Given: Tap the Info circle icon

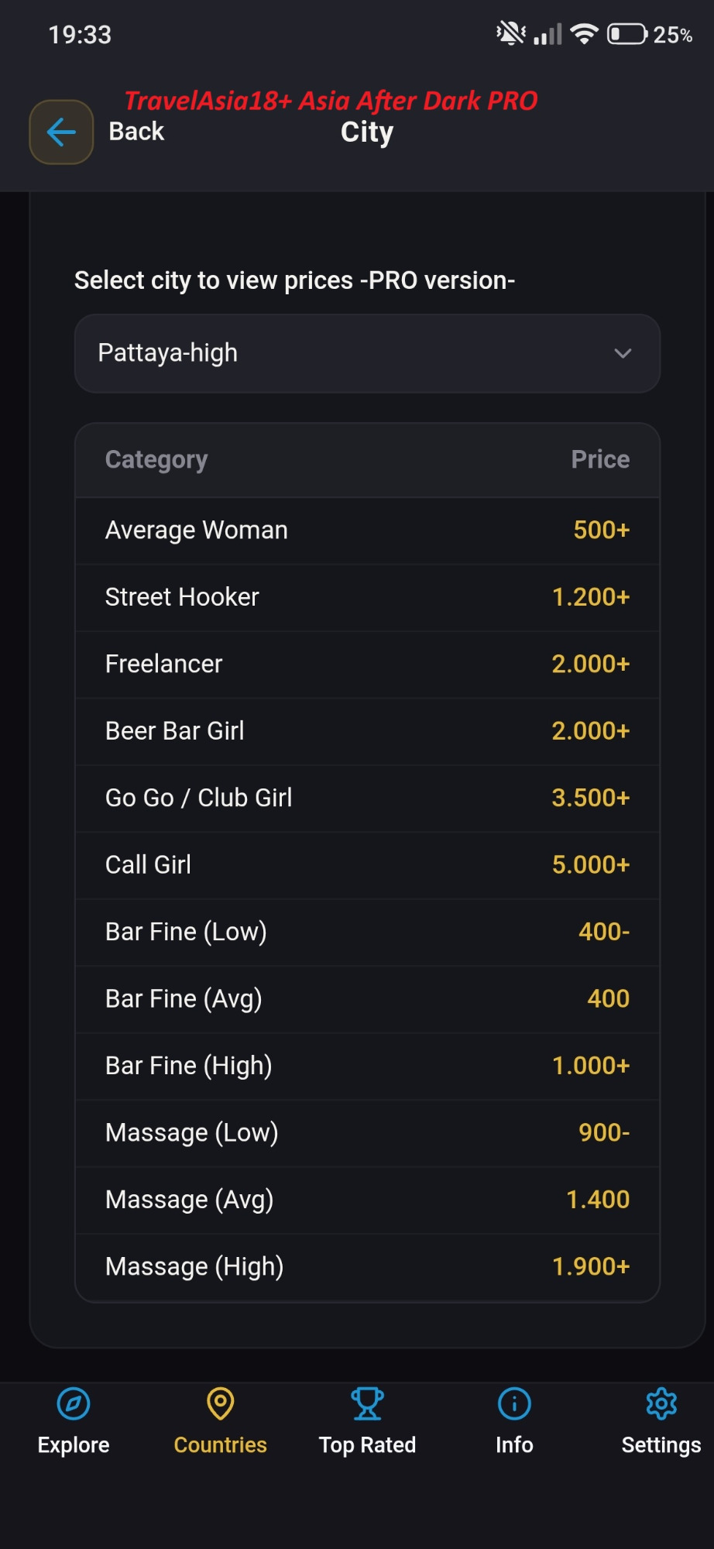Looking at the screenshot, I should 514,1403.
